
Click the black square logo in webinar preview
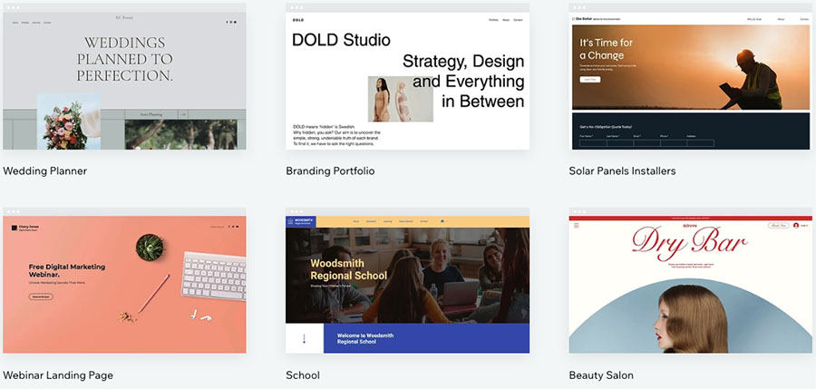tap(15, 228)
